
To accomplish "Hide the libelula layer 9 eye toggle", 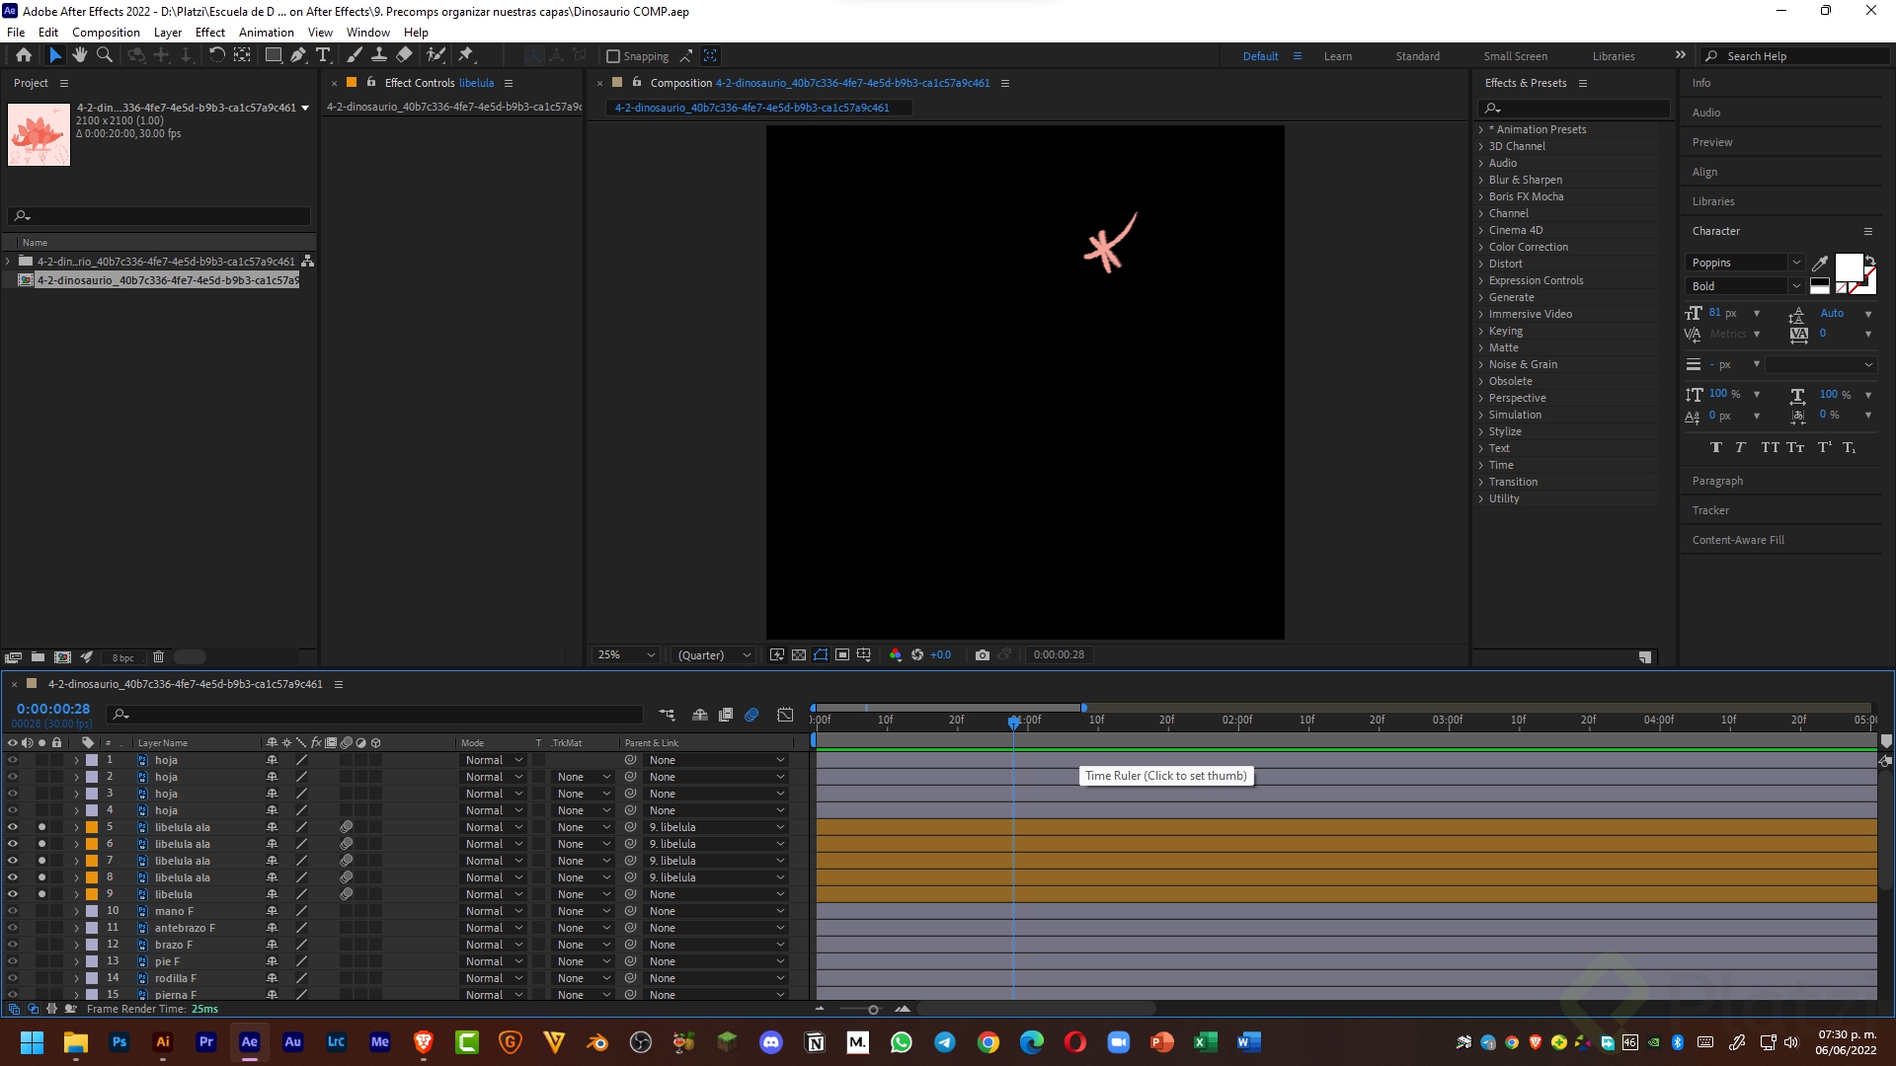I will click(13, 894).
